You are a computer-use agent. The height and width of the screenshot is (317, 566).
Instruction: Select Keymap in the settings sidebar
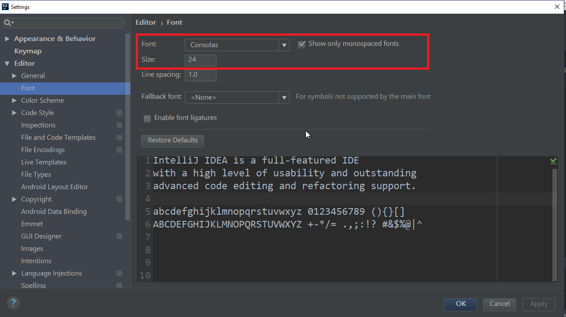27,51
